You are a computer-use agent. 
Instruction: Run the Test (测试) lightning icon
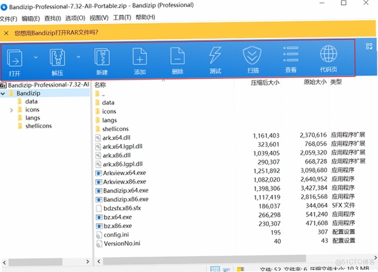coord(215,55)
